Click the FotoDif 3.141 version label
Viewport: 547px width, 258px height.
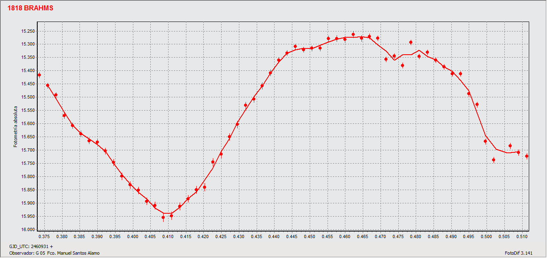pyautogui.click(x=518, y=253)
